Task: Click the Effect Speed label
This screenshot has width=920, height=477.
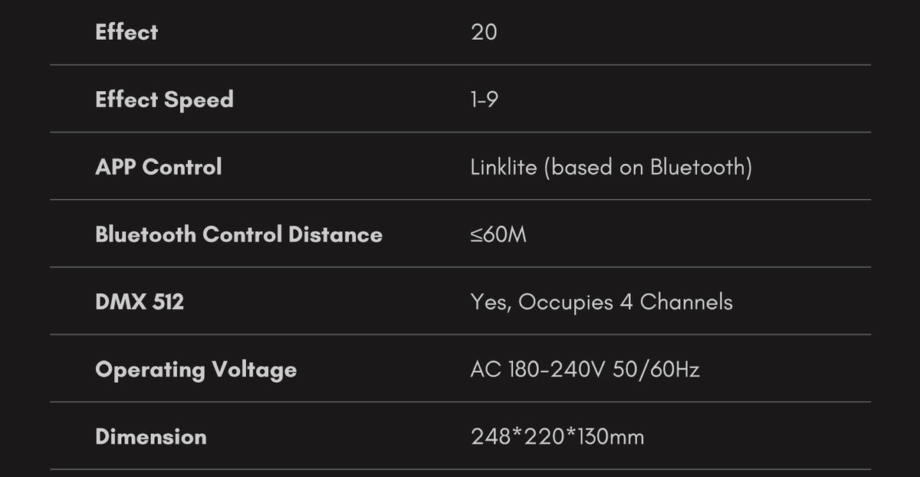Action: pos(164,100)
